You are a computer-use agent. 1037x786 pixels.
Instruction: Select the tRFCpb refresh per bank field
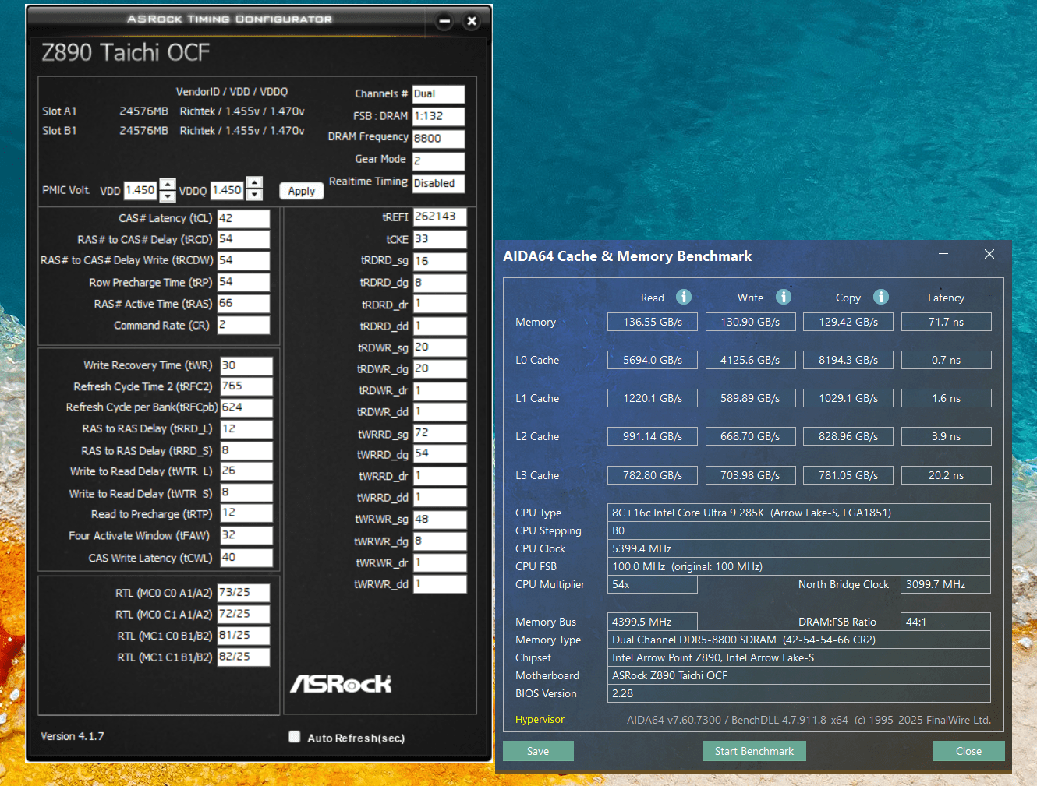(x=246, y=408)
